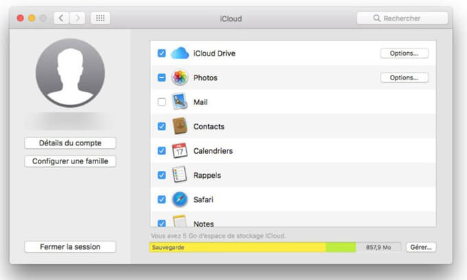This screenshot has width=467, height=280.
Task: Click the 857,9 Mo free space label
Action: click(x=378, y=247)
